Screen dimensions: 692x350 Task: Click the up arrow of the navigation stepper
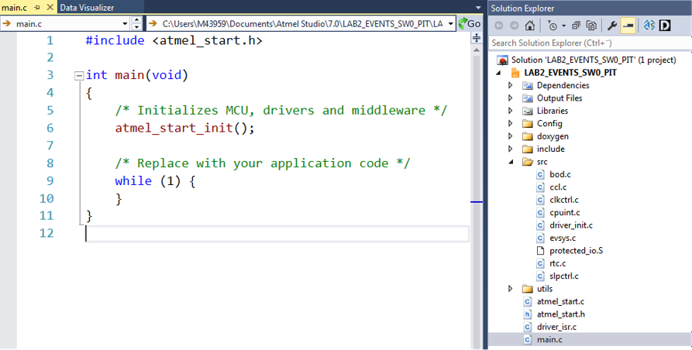137,20
